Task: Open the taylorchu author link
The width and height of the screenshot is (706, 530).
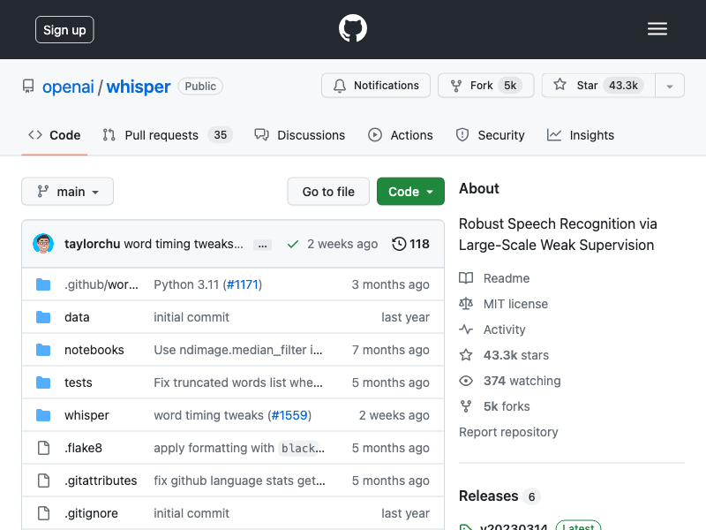Action: point(93,244)
